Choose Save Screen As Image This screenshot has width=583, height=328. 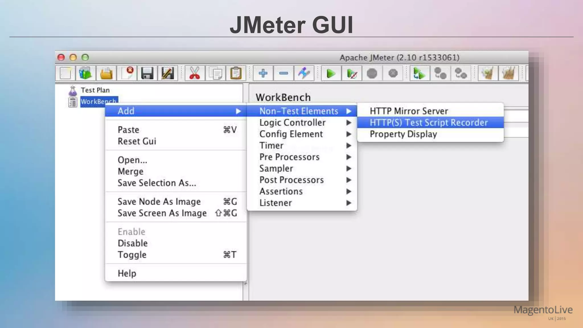pos(176,213)
